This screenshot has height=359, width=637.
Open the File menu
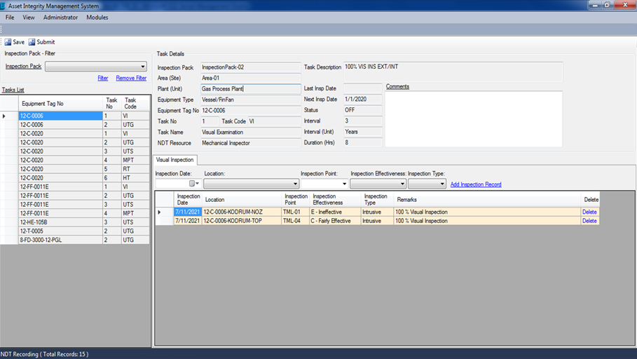[10, 18]
